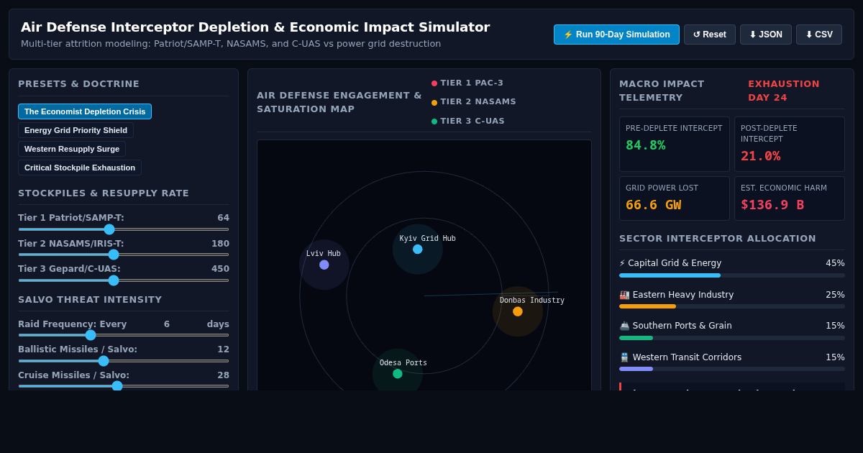The width and height of the screenshot is (863, 453).
Task: Click the Cruise Missiles value 28
Action: click(223, 375)
